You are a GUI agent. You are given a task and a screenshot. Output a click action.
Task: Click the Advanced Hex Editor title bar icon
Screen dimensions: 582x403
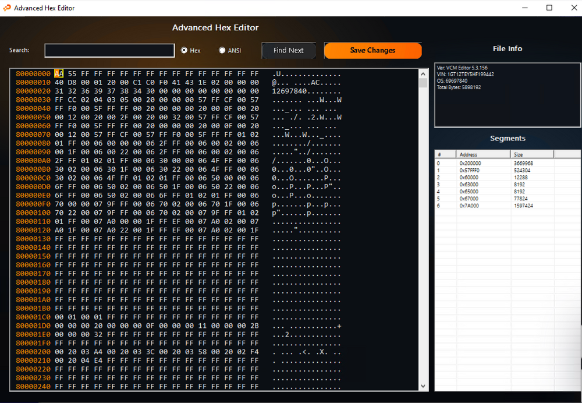point(7,8)
